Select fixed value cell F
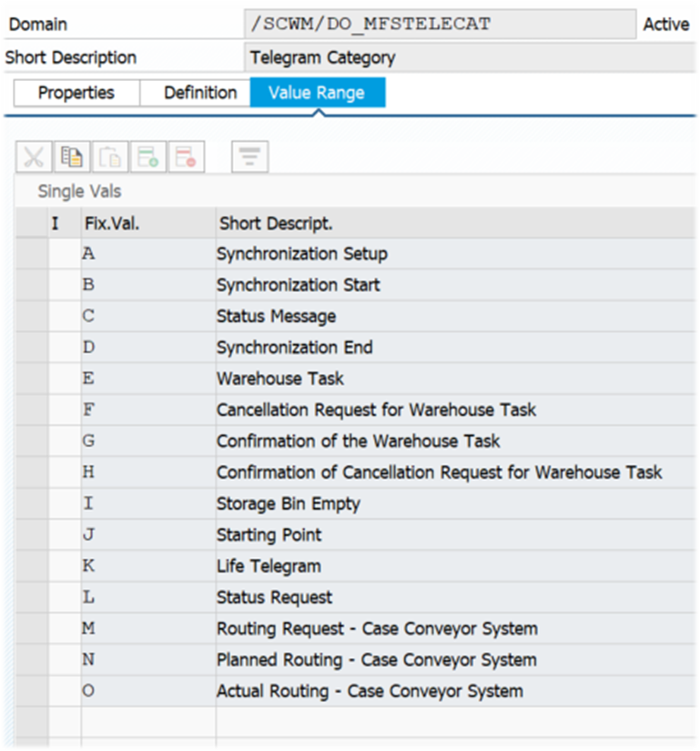Viewport: 700px width, 751px height. click(148, 410)
